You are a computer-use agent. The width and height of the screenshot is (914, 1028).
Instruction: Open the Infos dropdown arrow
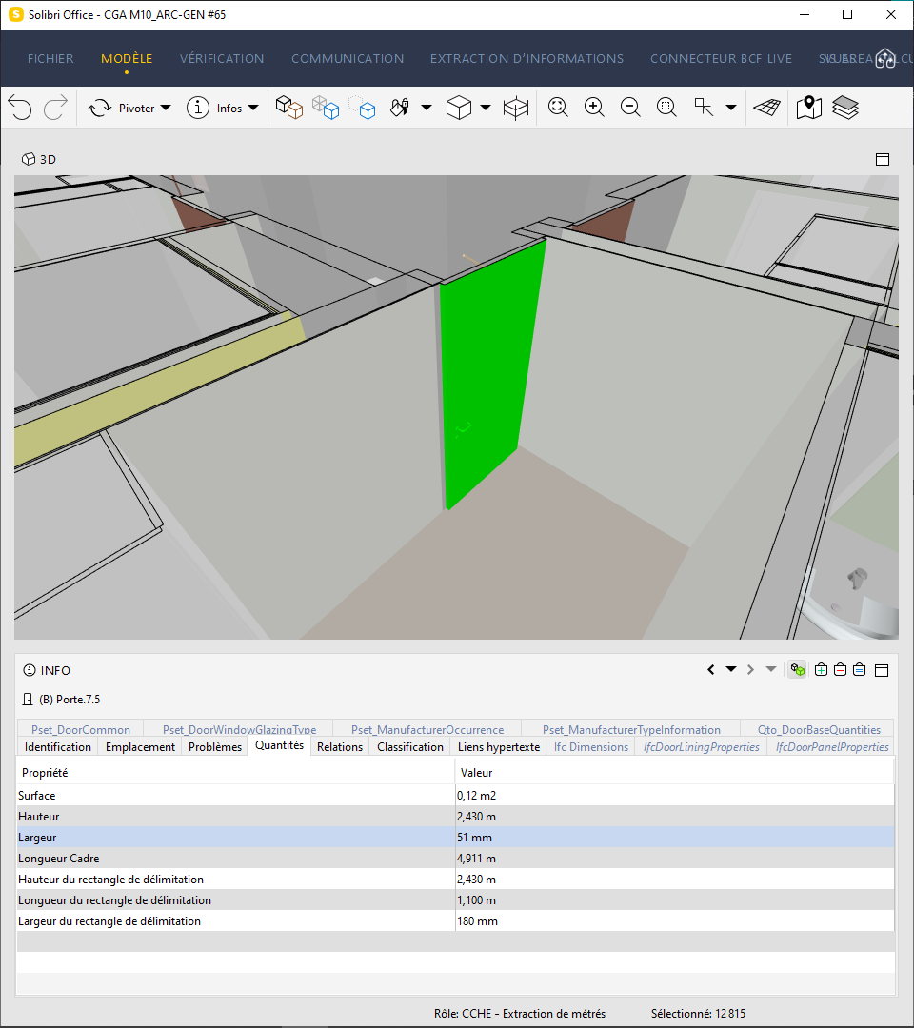coord(253,108)
